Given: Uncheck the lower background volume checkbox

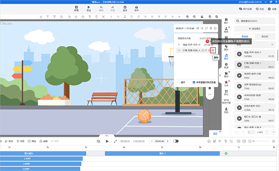Looking at the screenshot, I should pyautogui.click(x=194, y=82).
